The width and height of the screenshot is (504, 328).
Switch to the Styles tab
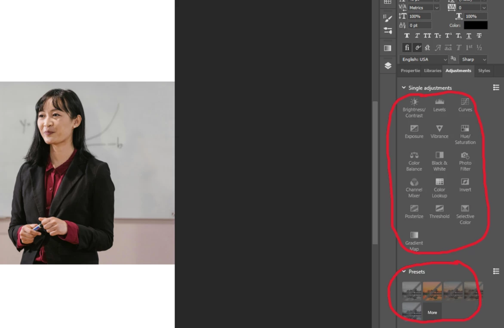[x=484, y=71]
